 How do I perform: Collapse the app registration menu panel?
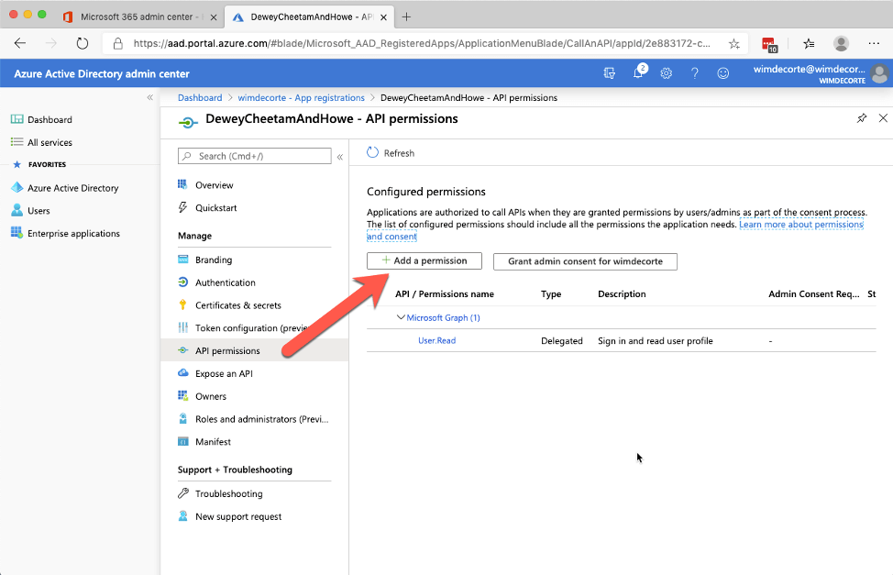coord(340,157)
